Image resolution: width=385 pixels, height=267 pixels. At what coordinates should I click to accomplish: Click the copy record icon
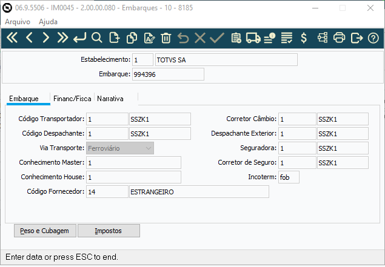131,38
